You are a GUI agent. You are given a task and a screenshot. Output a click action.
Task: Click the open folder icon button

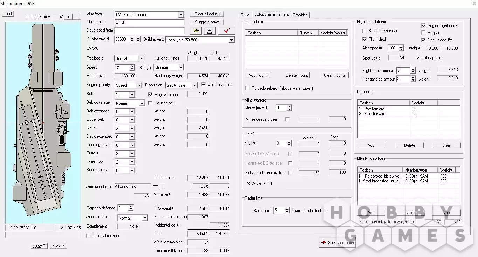coord(196,31)
